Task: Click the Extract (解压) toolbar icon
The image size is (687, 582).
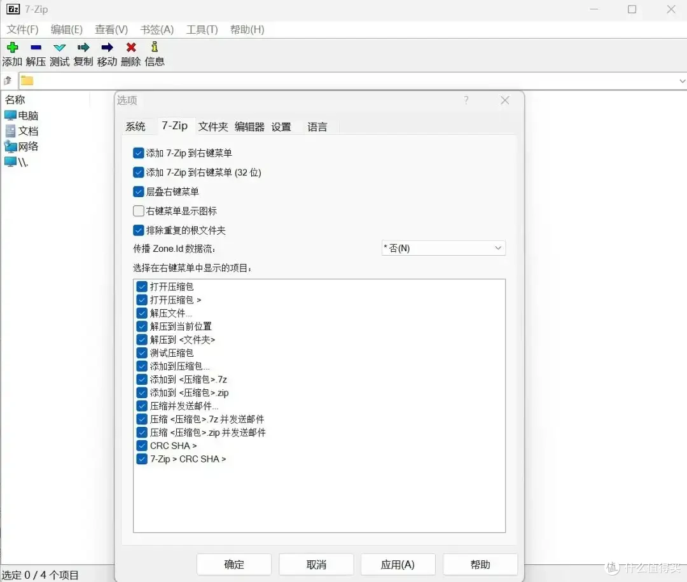Action: (36, 47)
